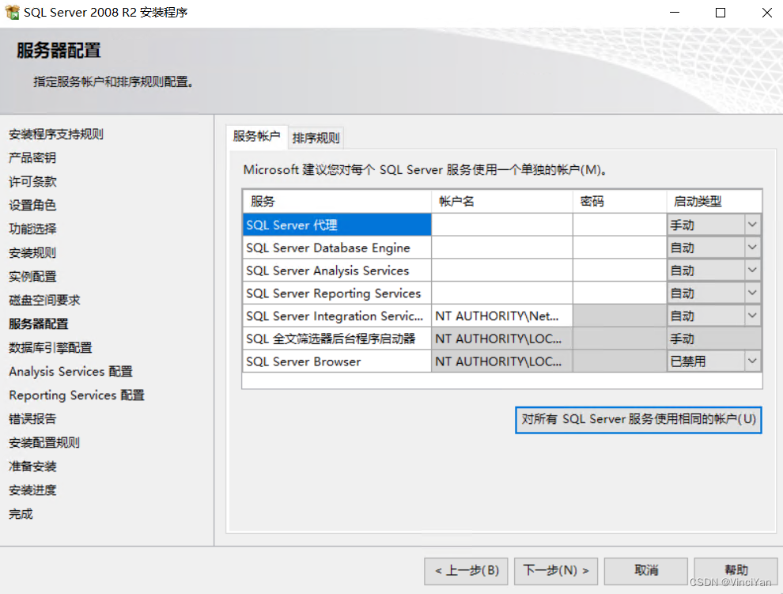
Task: Click 帐户名 field for SQL Server 代理
Action: tap(501, 225)
